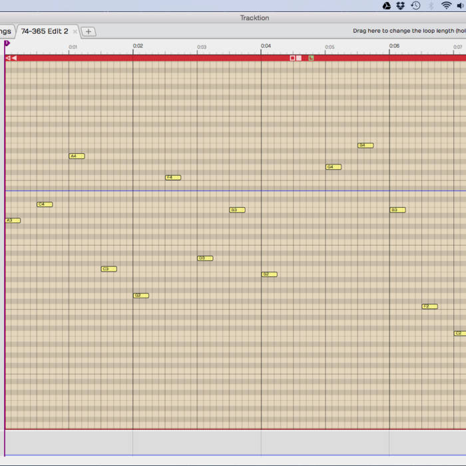
Task: Click the 0:04 mark on the timeline ruler
Action: [266, 47]
